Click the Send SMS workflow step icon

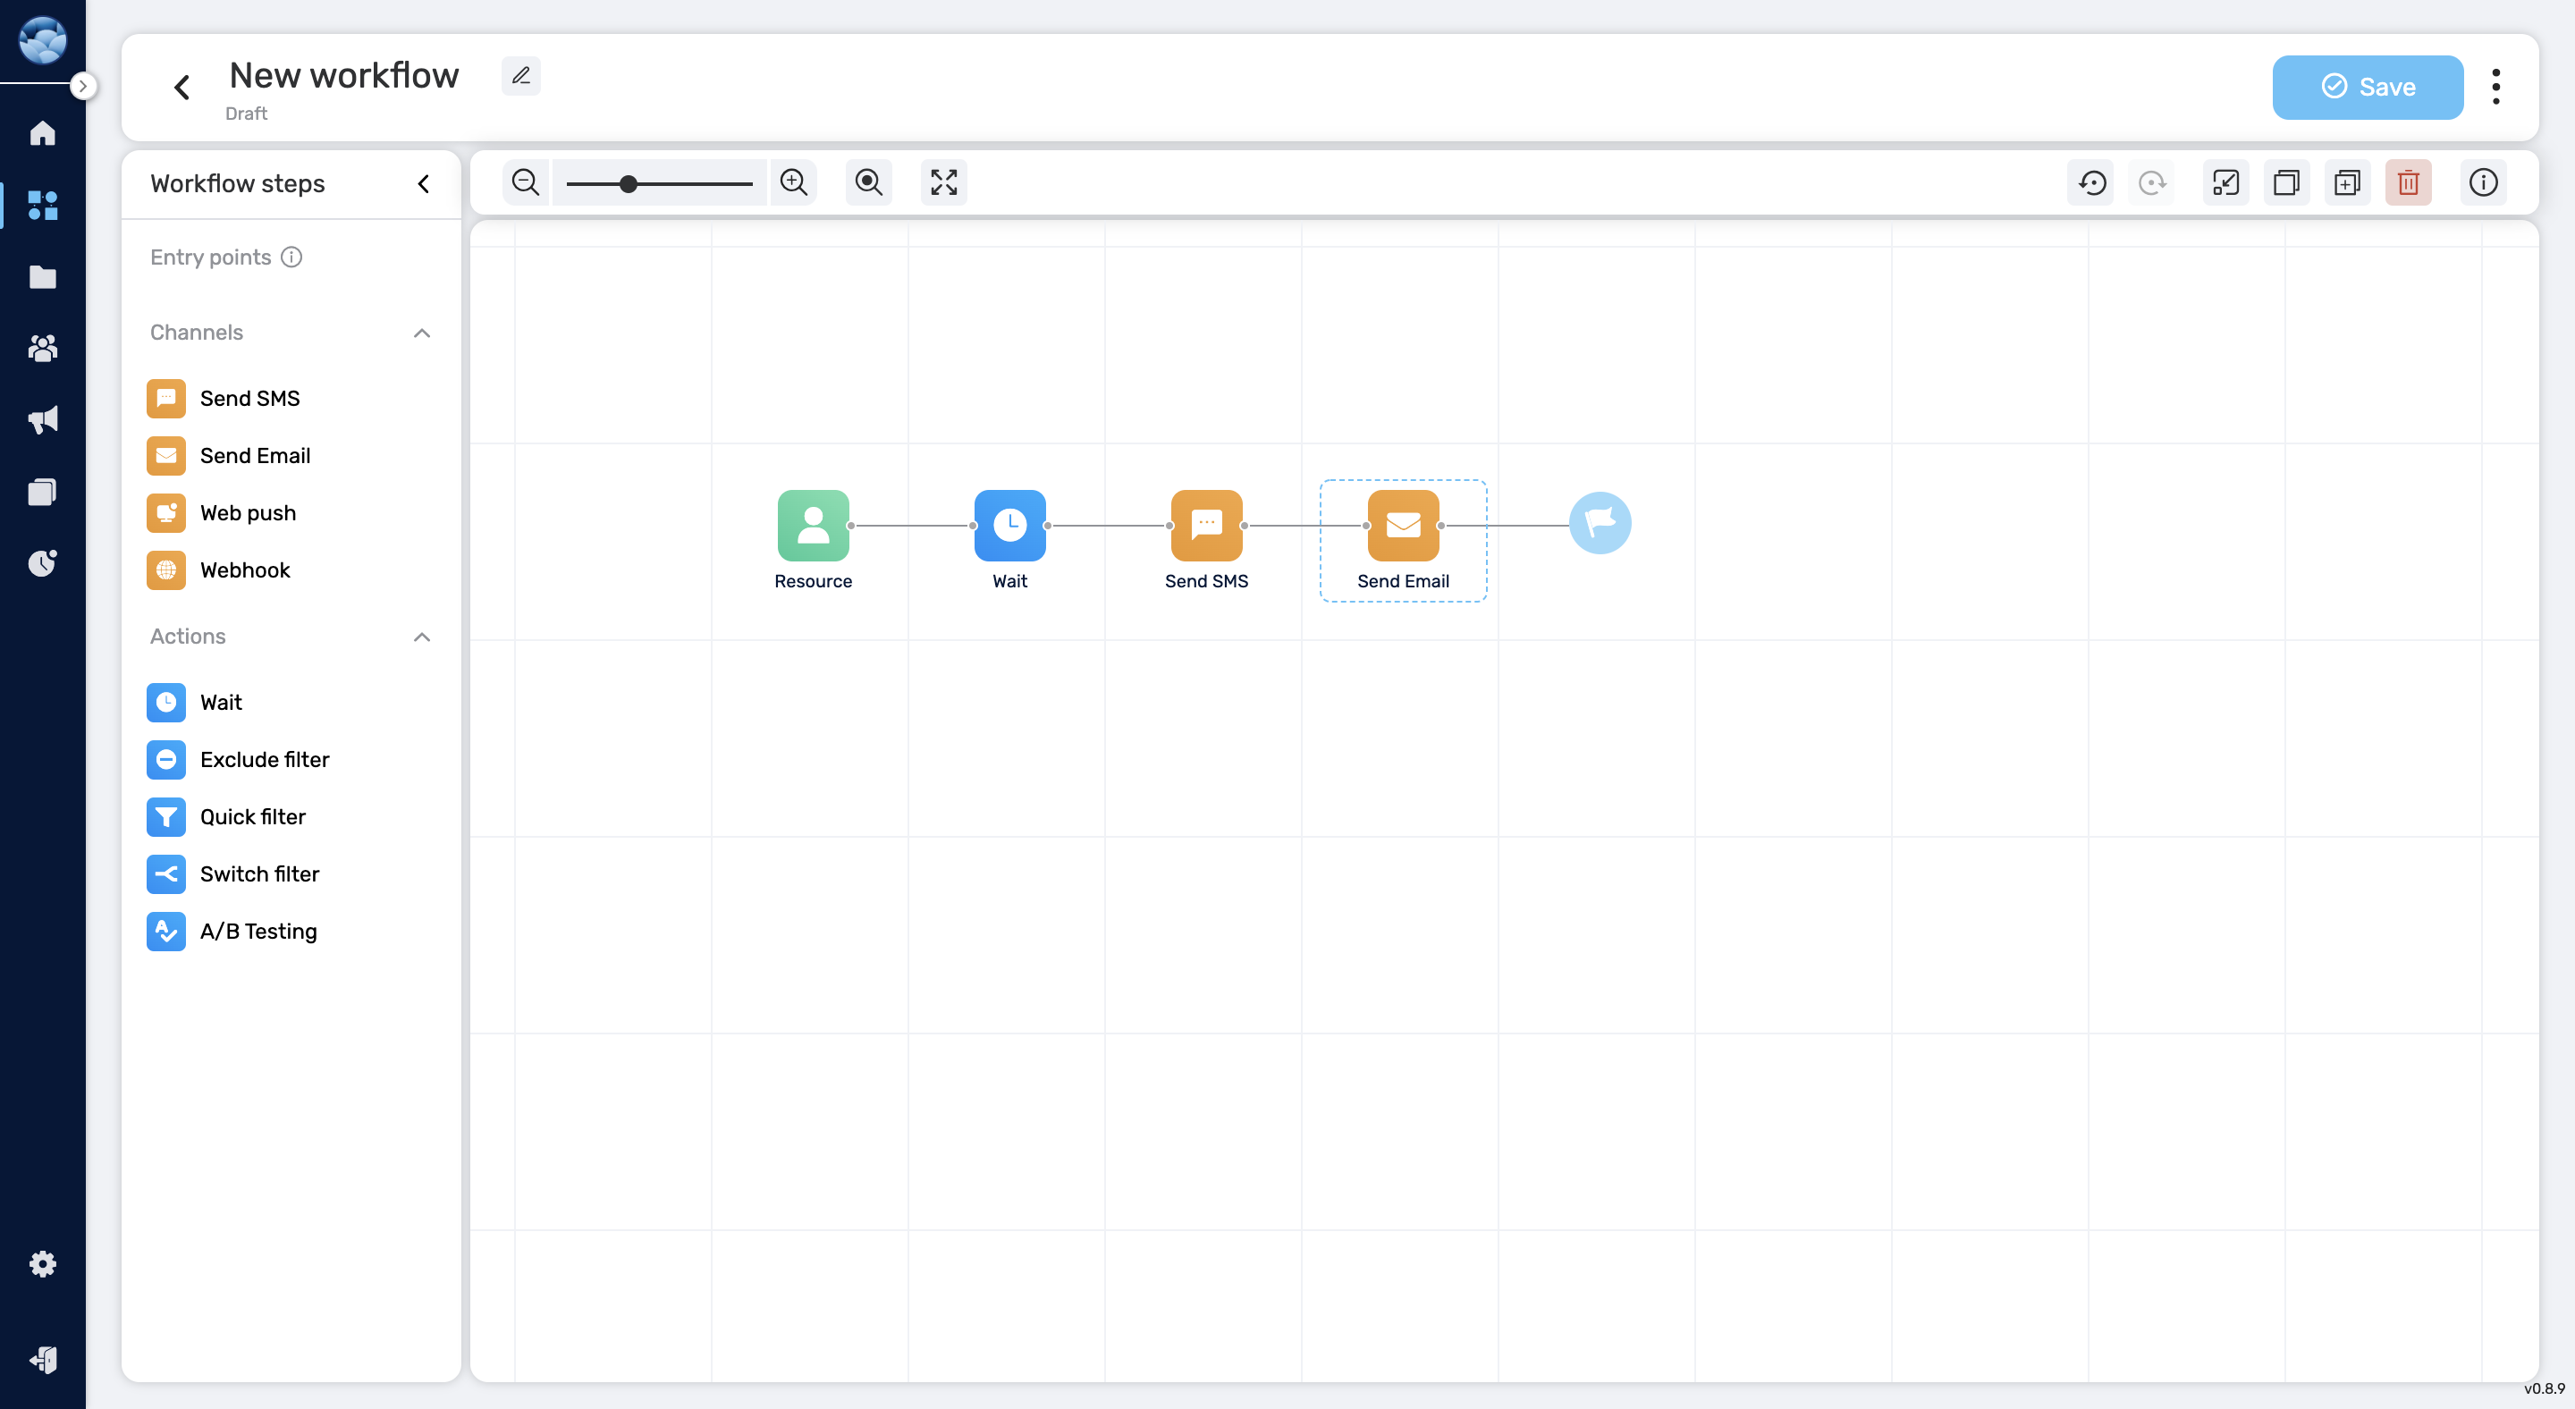coord(1206,522)
